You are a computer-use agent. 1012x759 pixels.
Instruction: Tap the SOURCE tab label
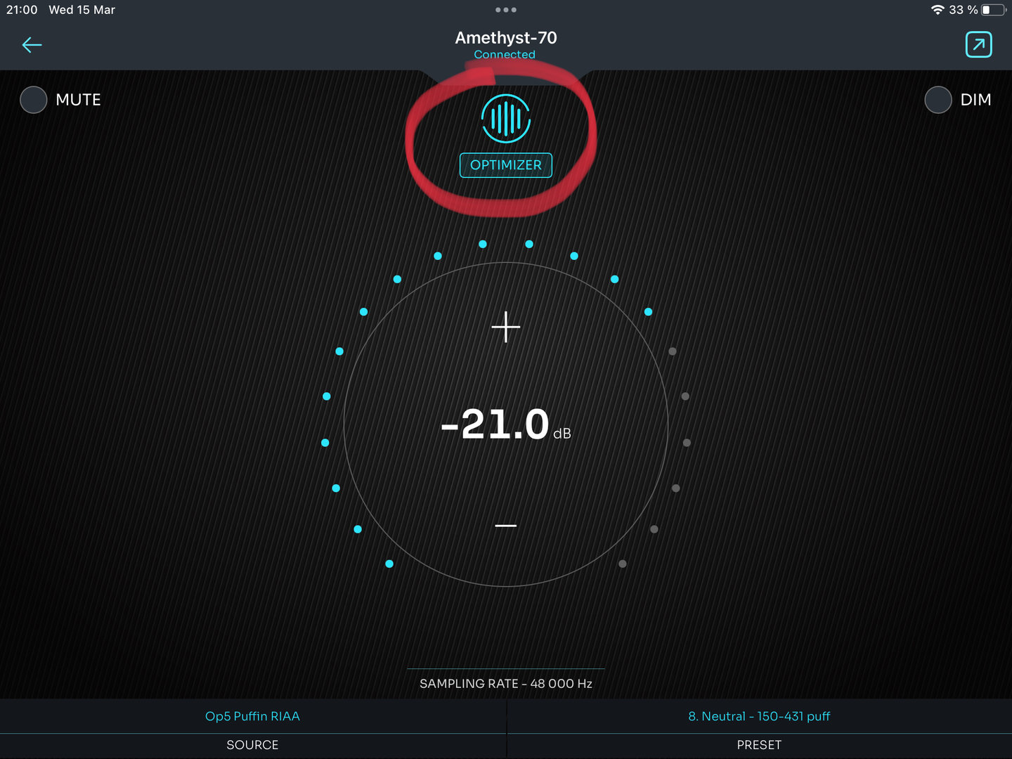252,745
